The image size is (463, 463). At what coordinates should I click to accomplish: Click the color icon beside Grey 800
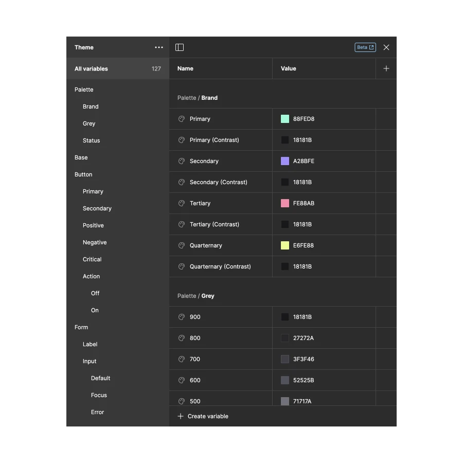pyautogui.click(x=182, y=338)
